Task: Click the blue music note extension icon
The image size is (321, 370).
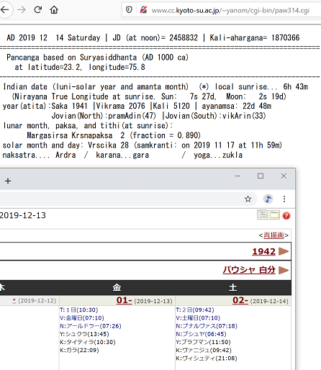Action: point(268,199)
